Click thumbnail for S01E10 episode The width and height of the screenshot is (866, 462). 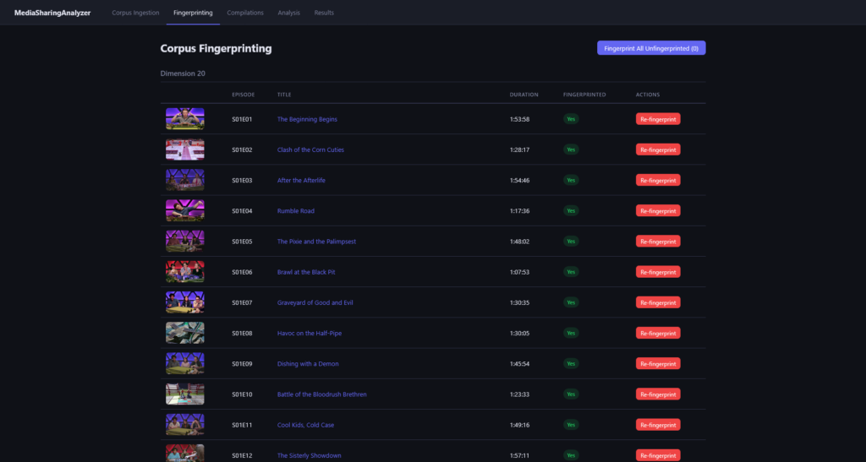click(184, 394)
